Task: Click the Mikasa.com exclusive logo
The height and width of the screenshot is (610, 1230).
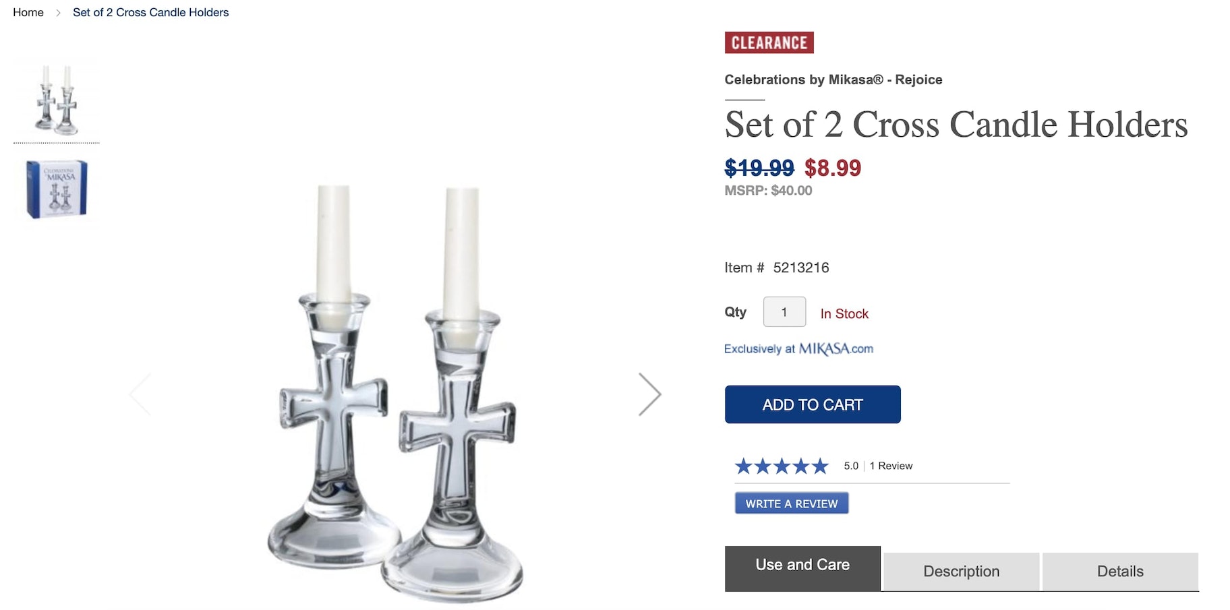Action: [x=798, y=349]
